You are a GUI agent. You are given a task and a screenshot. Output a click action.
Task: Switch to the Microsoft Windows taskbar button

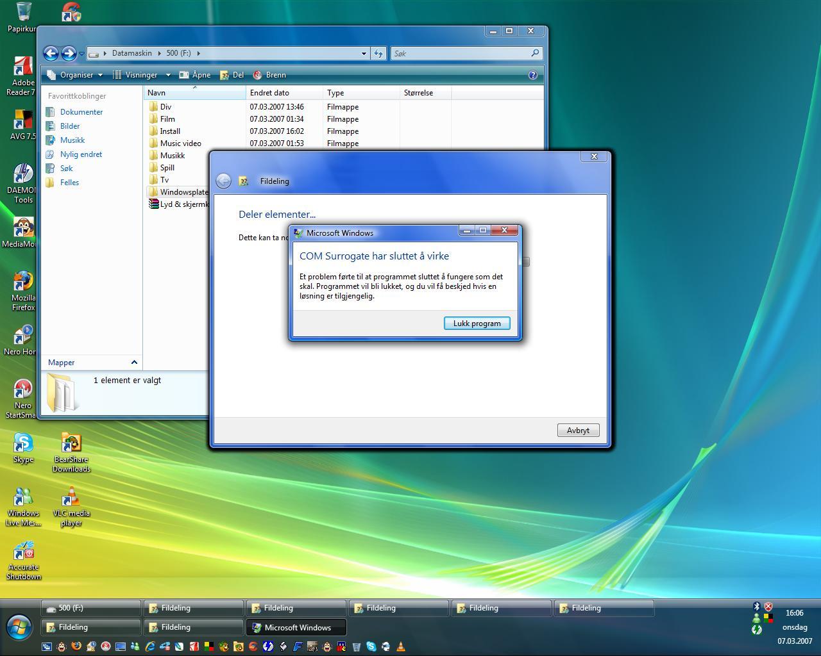pyautogui.click(x=296, y=627)
